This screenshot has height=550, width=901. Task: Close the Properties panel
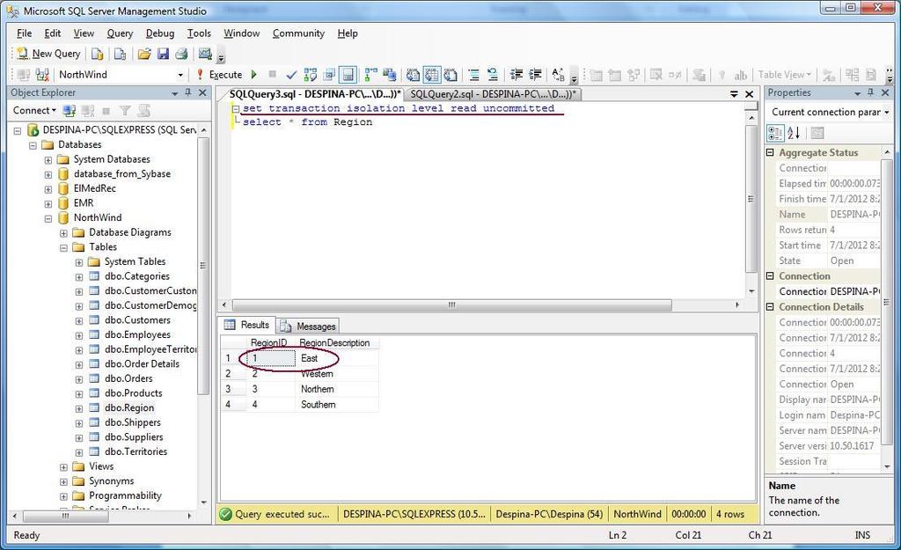885,92
